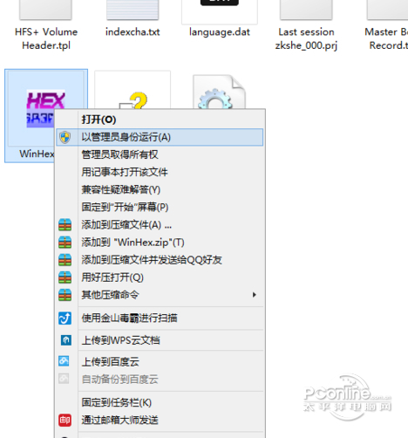The height and width of the screenshot is (438, 408).
Task: Choose 自动备份到百度云 menu entry
Action: pyautogui.click(x=160, y=380)
